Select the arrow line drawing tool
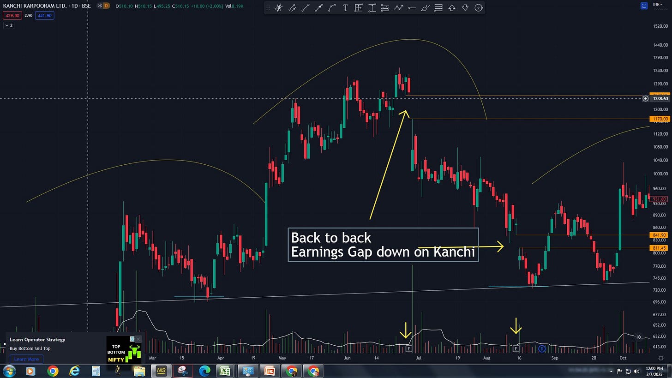 [318, 8]
